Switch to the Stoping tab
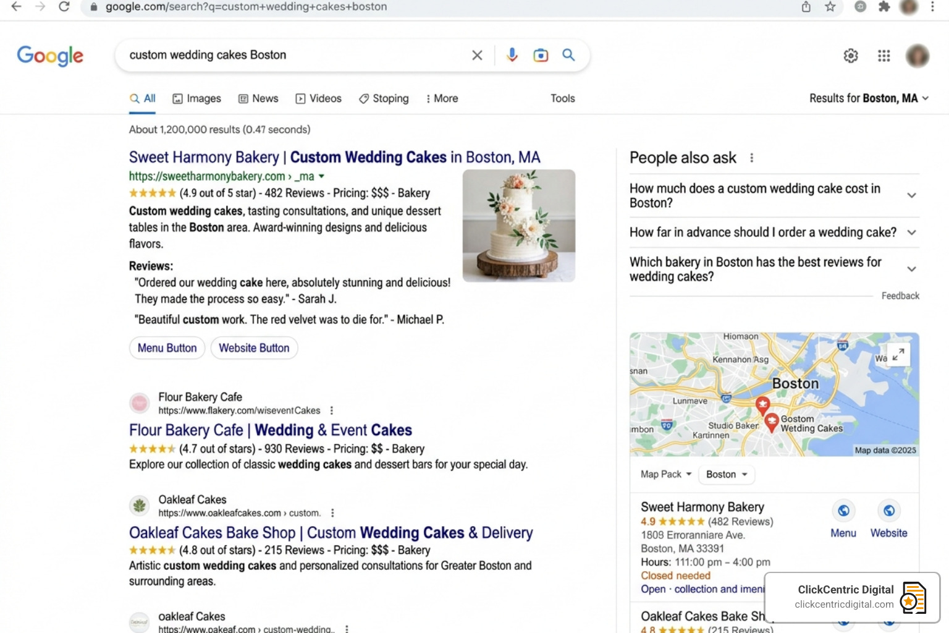The image size is (949, 633). coord(384,98)
